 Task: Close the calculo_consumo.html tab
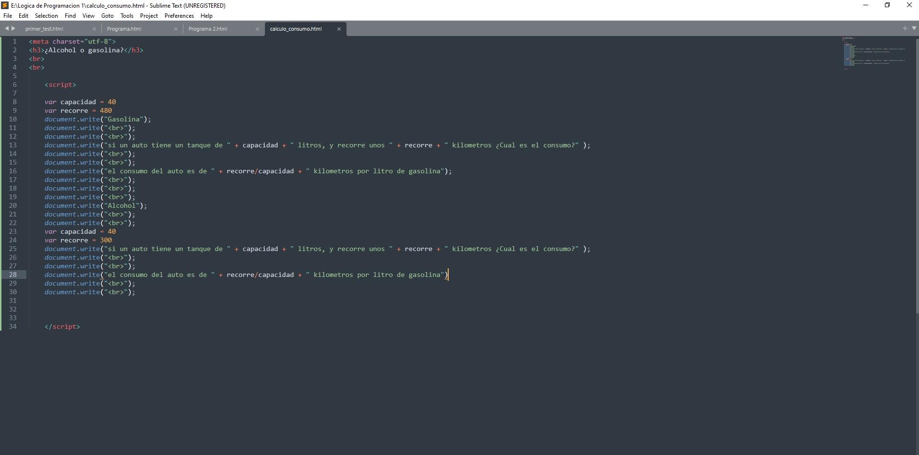point(339,29)
